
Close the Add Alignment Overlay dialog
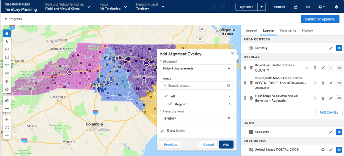pos(232,53)
